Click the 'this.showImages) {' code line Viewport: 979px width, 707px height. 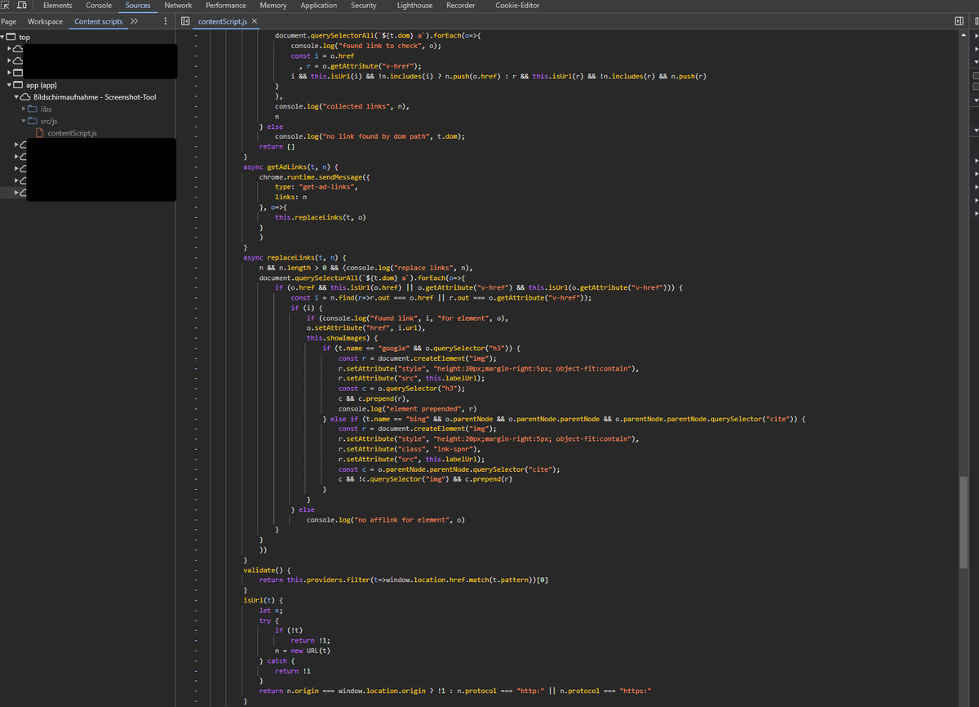click(x=342, y=338)
